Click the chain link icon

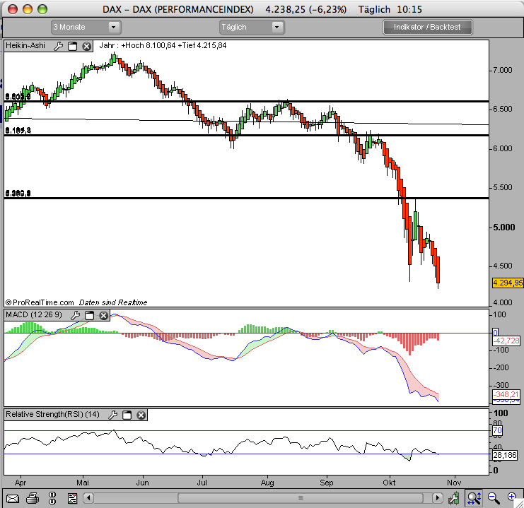(x=52, y=498)
